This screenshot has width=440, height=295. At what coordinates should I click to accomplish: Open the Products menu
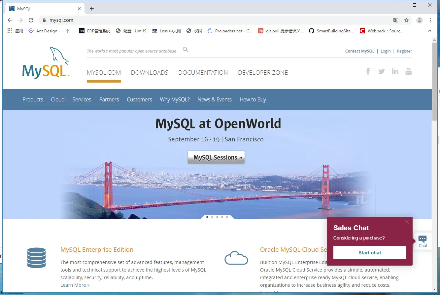click(33, 99)
